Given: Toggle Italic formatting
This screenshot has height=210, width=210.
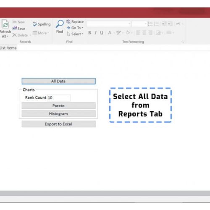Looking at the screenshot, I should [96, 33].
